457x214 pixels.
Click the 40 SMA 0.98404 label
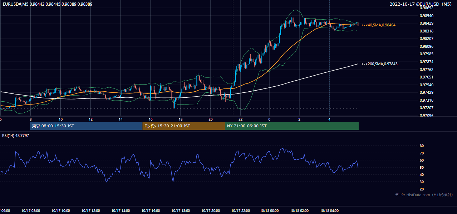pyautogui.click(x=379, y=25)
